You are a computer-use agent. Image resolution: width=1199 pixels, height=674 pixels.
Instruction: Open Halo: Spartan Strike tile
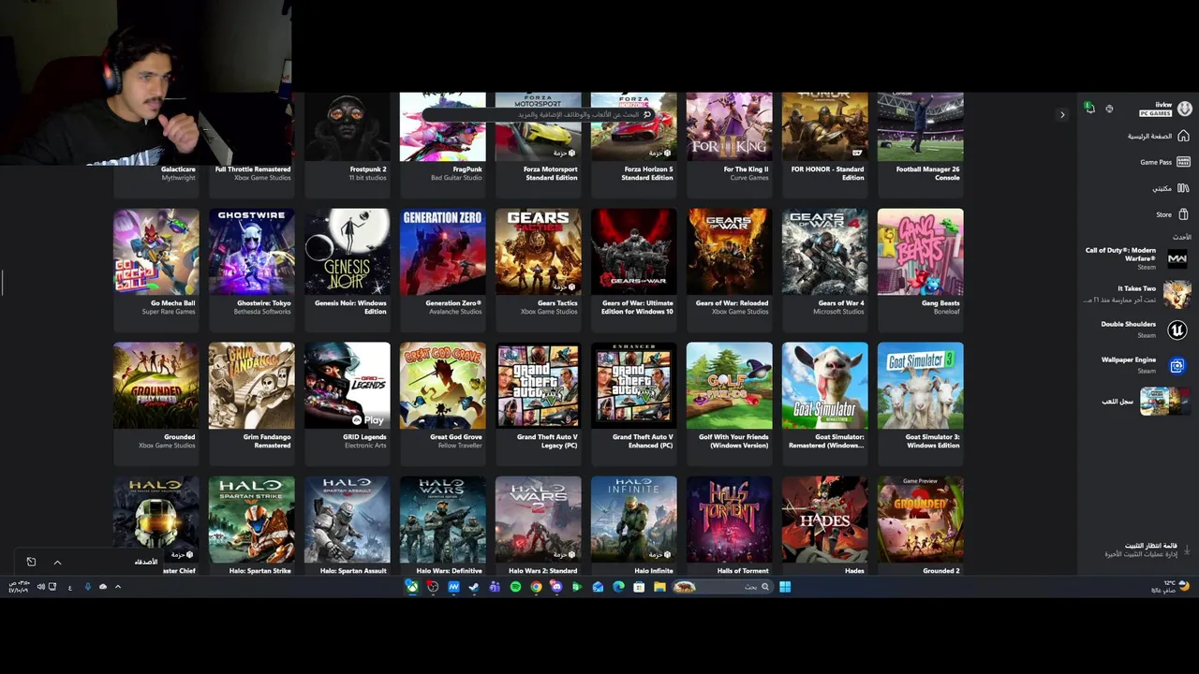click(x=252, y=525)
